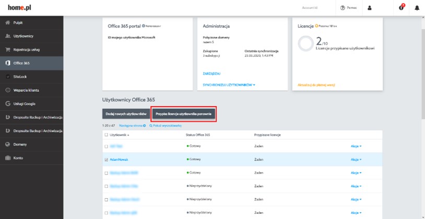The image size is (425, 219).
Task: Open Akcje dropdown in row below AdamNowak
Action: tap(356, 173)
